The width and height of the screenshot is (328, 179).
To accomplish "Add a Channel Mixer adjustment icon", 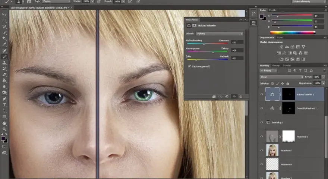I will coord(300,53).
